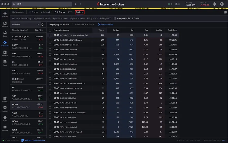This screenshot has width=228, height=143.
Task: Check the GOOG Dec13 175/Dec06 177.5 Diagonal checkbox
Action: (x=50, y=40)
